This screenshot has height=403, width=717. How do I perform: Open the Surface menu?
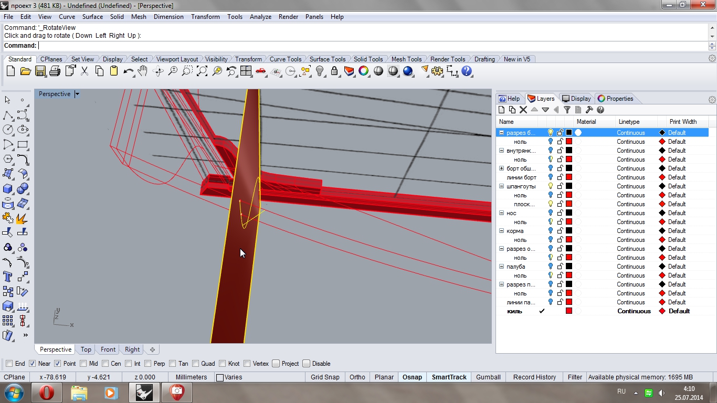click(92, 17)
